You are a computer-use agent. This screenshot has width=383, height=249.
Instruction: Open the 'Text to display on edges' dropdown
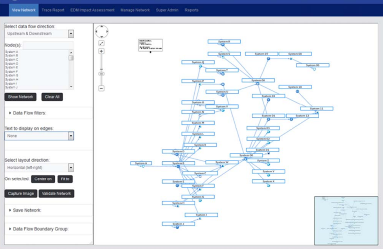pyautogui.click(x=71, y=136)
